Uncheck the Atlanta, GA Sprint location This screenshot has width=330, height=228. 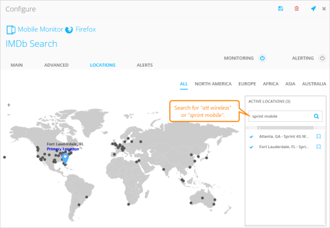[x=251, y=137]
